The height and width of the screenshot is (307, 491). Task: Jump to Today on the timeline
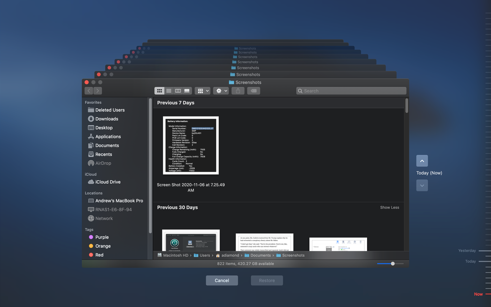478,261
